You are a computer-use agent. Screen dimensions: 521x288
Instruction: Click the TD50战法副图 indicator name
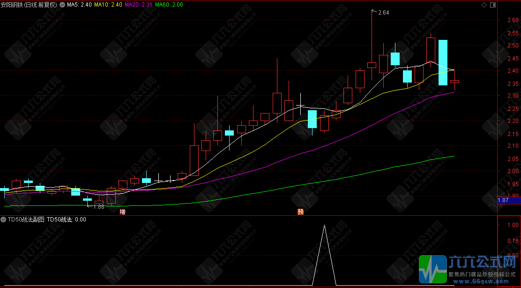point(26,220)
